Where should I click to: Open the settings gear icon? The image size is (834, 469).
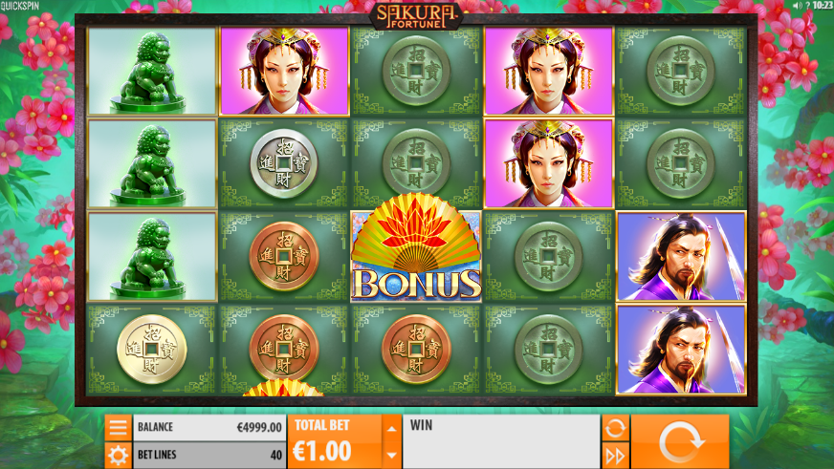[x=118, y=456]
